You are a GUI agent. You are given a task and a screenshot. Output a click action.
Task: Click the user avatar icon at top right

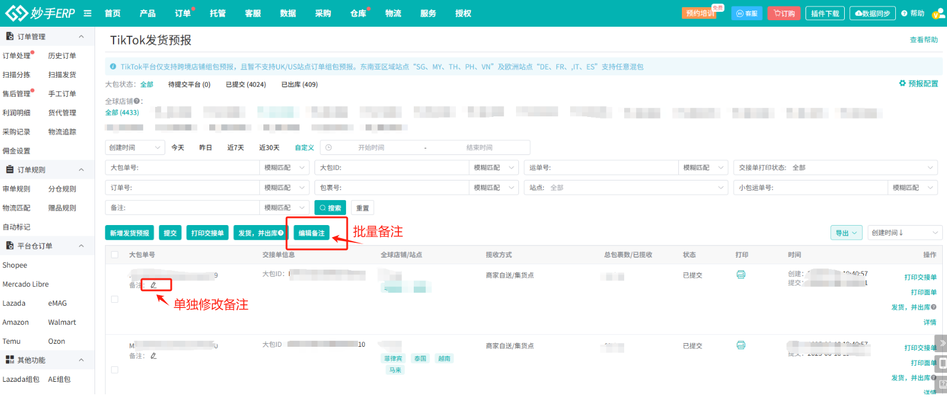pos(938,13)
